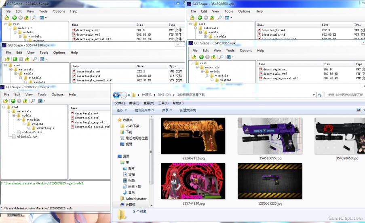Select 222462152.jpg tiger deagle thumbnail

tap(193, 136)
